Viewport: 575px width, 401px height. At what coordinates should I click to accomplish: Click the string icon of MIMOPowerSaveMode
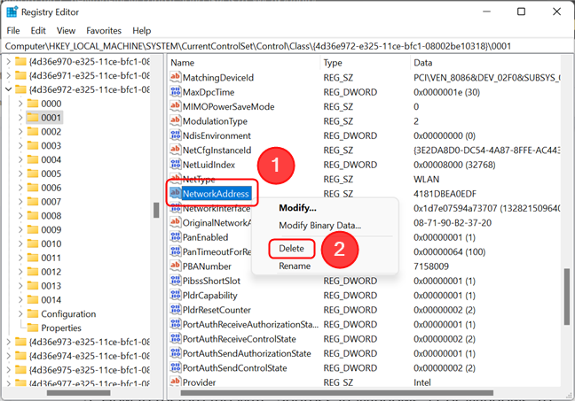coord(176,106)
